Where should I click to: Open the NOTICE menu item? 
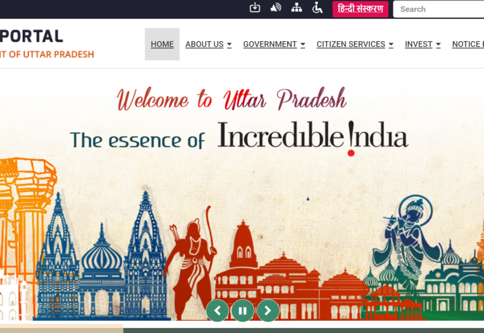point(468,44)
